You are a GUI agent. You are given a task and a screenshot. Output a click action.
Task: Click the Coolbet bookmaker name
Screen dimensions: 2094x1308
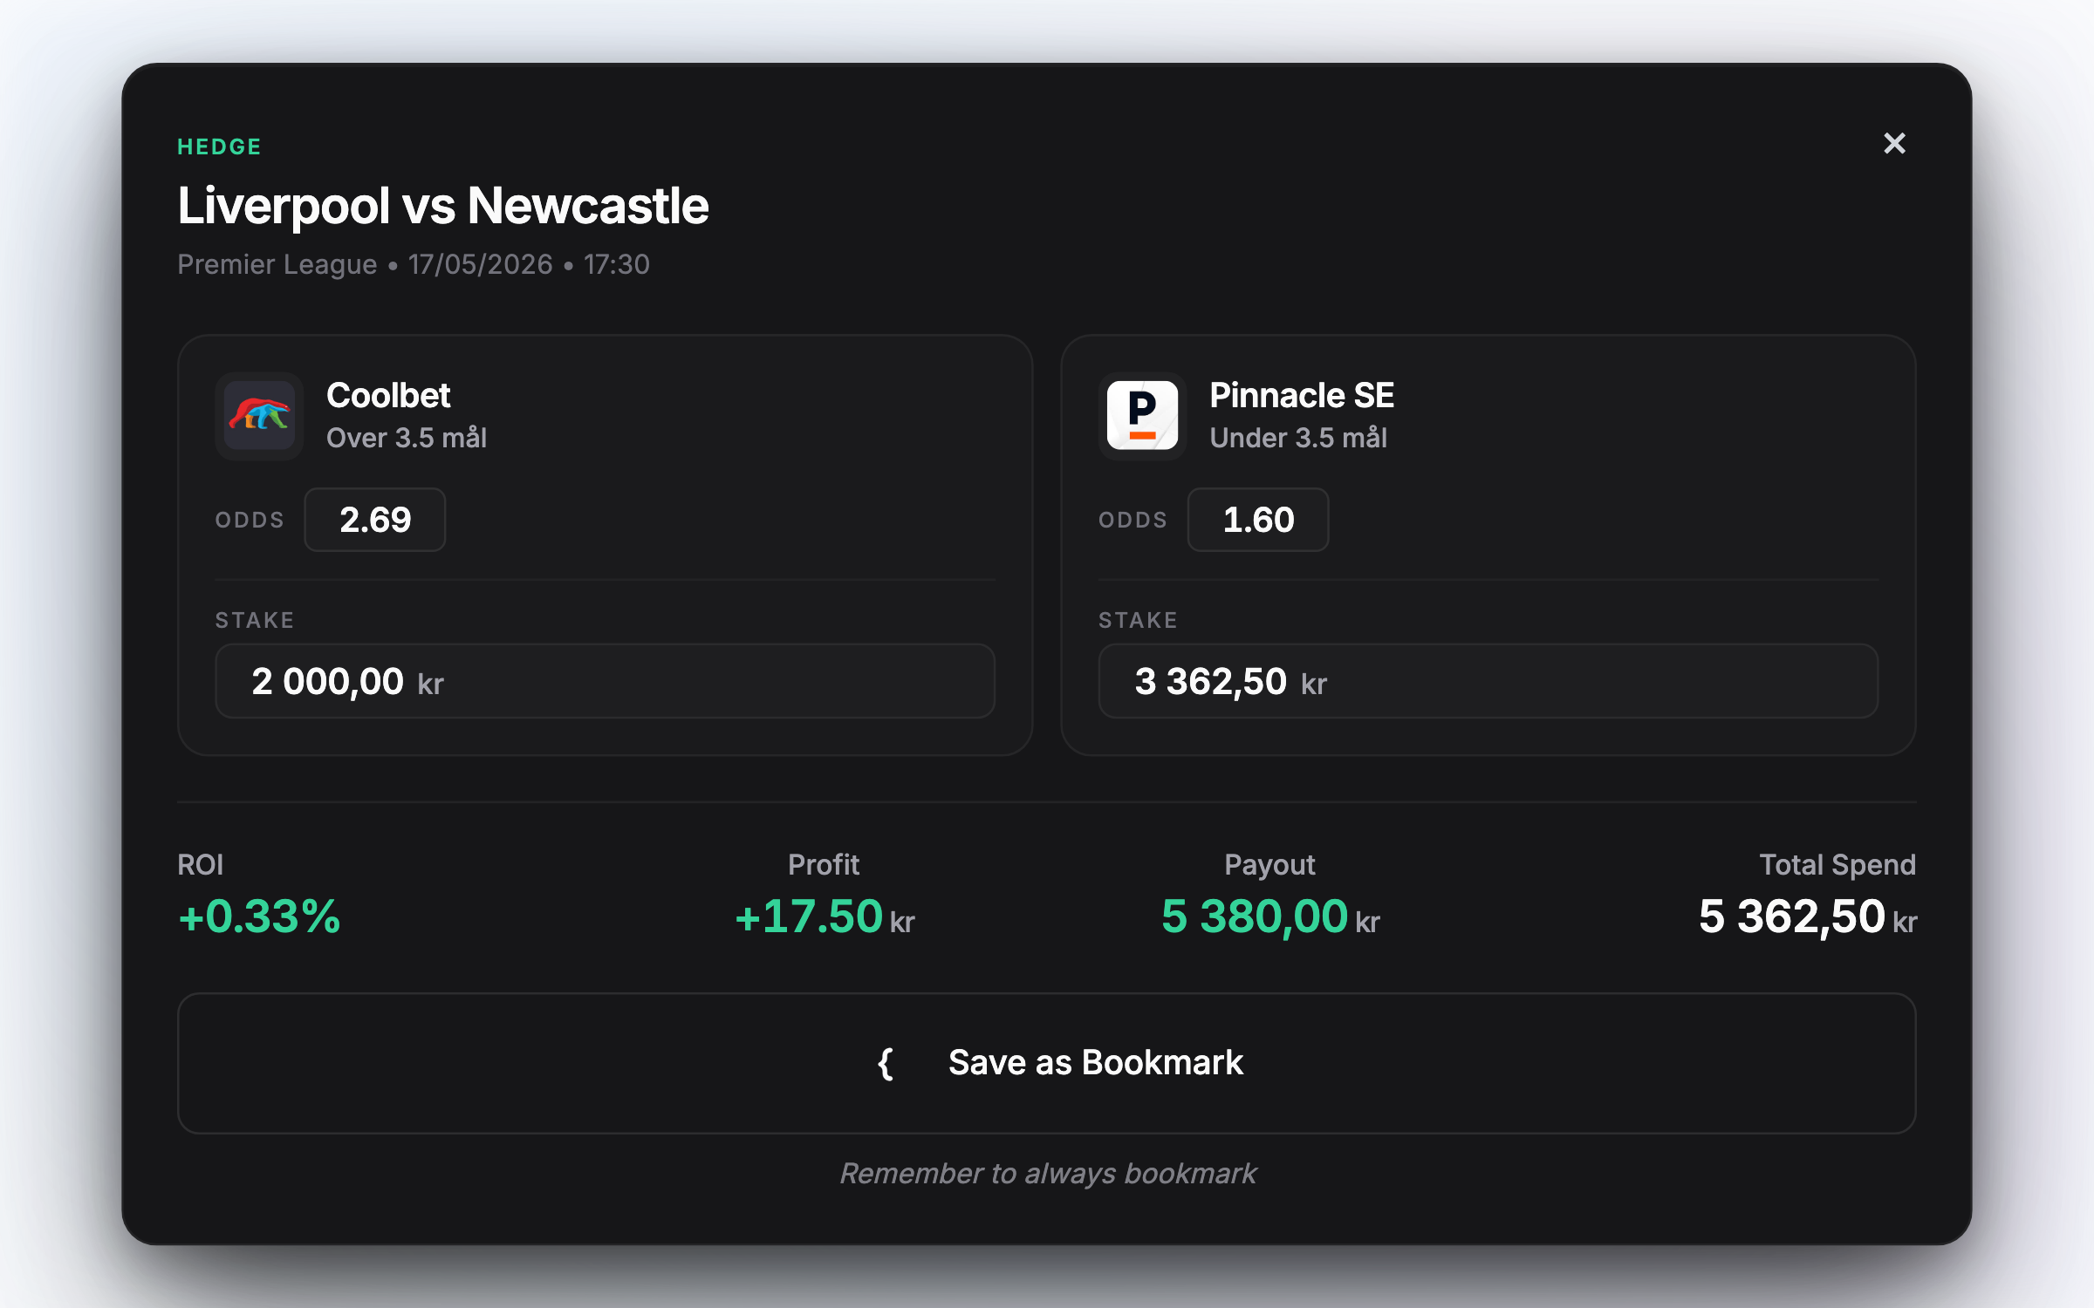388,396
